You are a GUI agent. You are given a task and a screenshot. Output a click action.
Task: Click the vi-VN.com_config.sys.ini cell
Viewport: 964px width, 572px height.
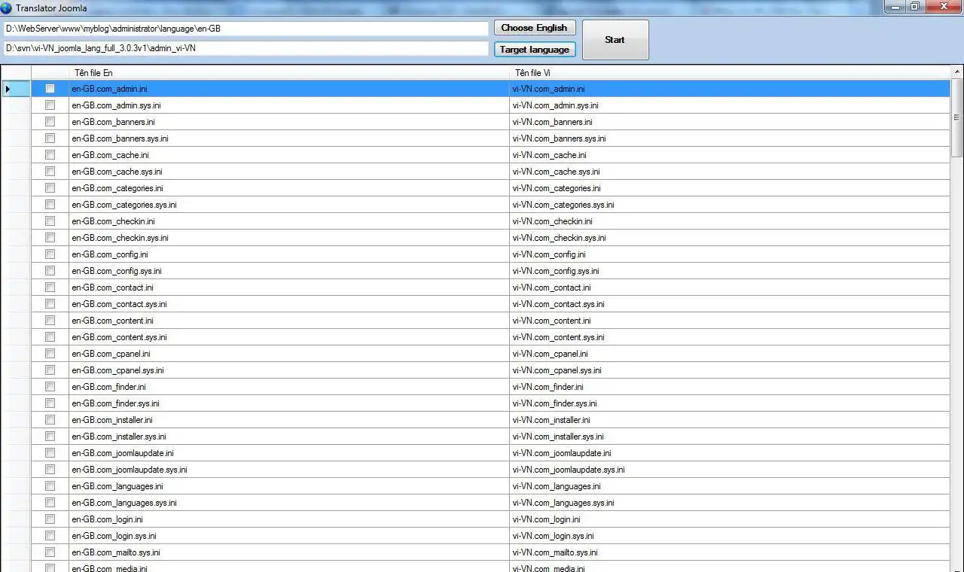[730, 271]
